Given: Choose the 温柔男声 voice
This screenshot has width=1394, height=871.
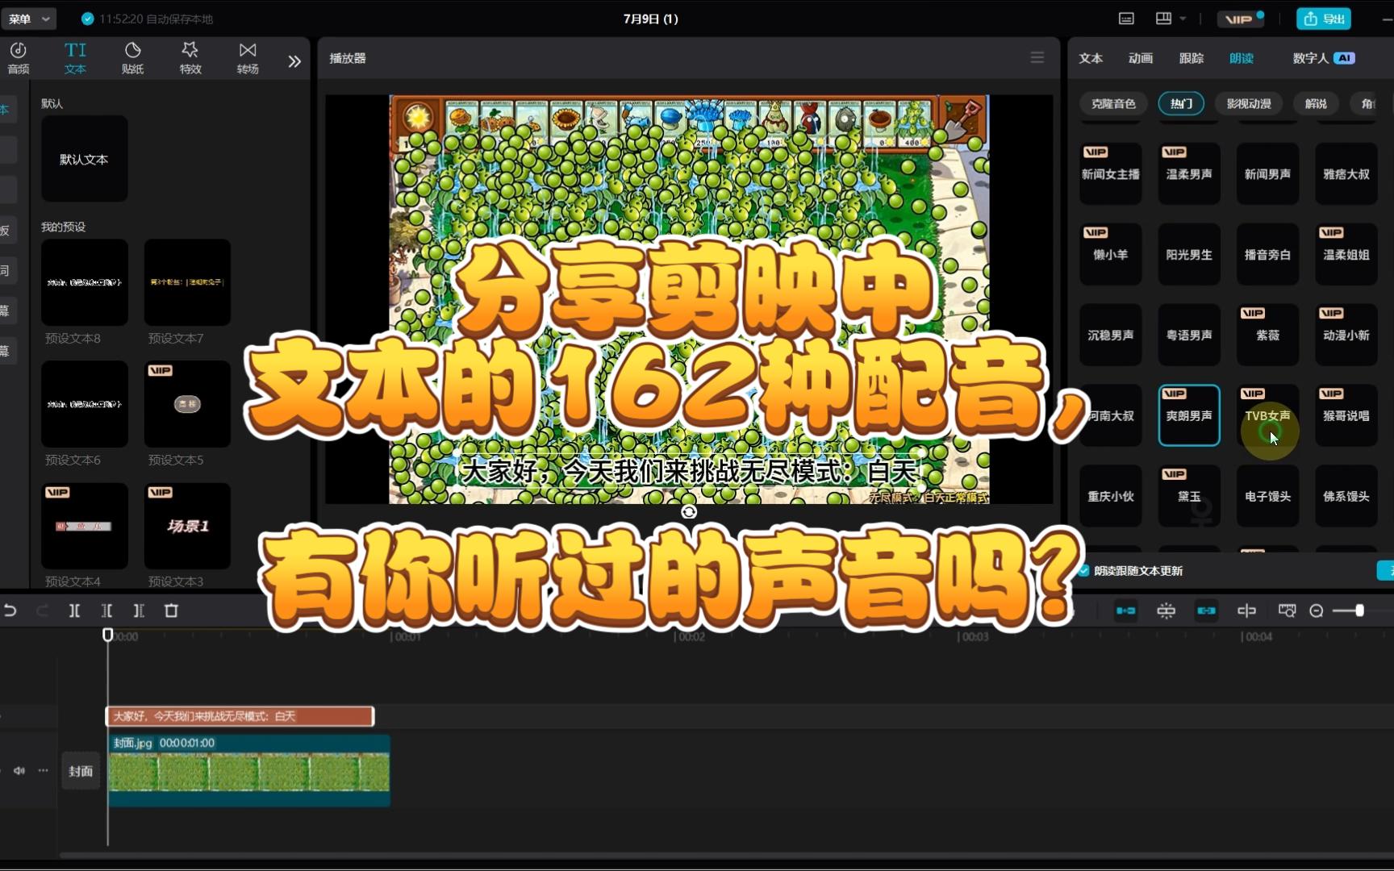Looking at the screenshot, I should [x=1189, y=173].
